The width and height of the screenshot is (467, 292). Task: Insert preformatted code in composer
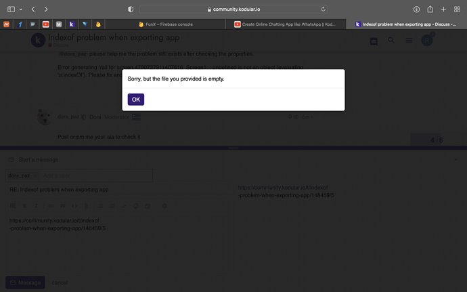[x=74, y=206]
